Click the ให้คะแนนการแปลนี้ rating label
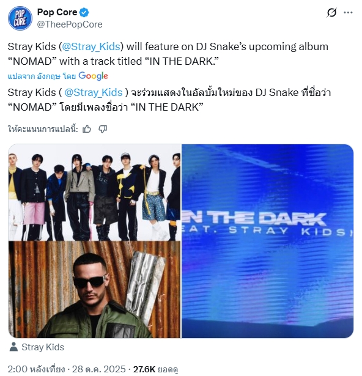Screen dimensions: 362x376 43,129
